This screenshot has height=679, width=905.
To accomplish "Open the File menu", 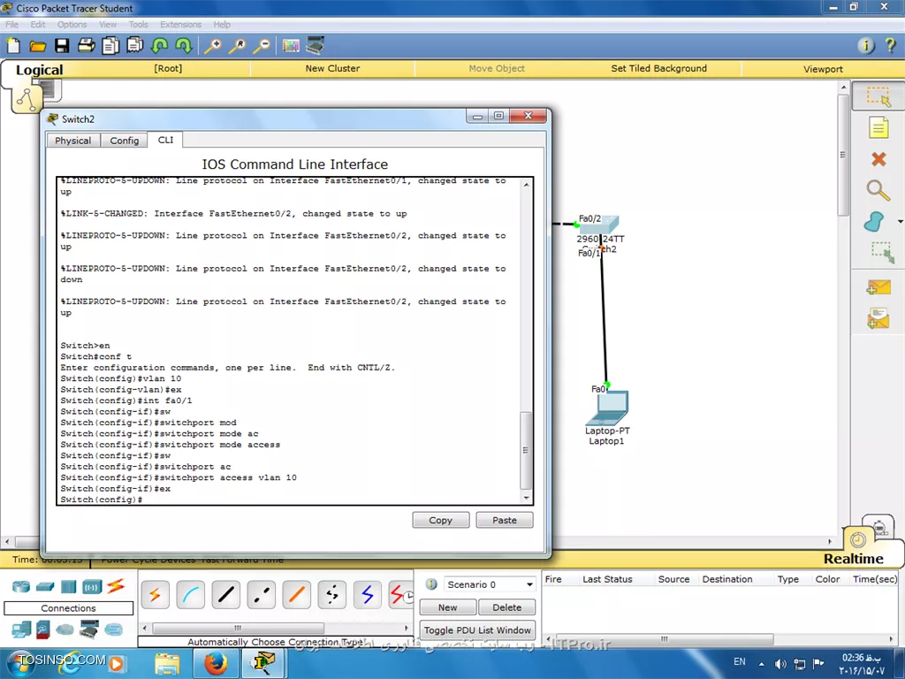I will (12, 24).
